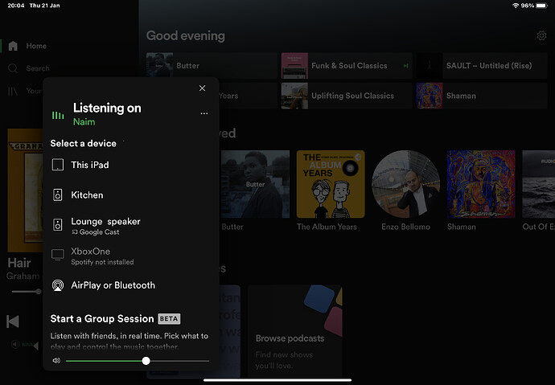Click the Funk & Soul Classics cover art

pyautogui.click(x=294, y=65)
